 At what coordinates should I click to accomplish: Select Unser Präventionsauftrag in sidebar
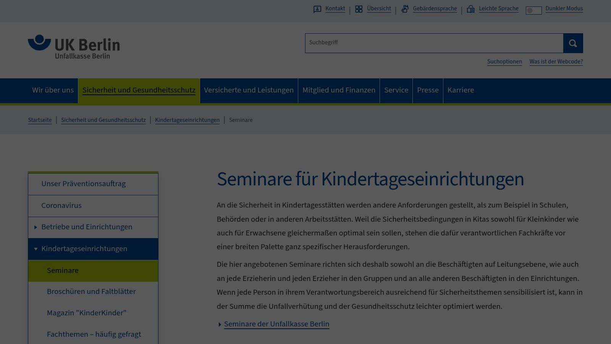(93, 184)
